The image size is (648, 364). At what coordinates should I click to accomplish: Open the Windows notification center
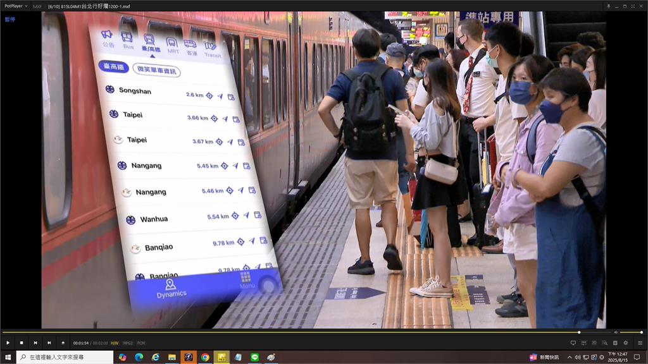pos(637,357)
